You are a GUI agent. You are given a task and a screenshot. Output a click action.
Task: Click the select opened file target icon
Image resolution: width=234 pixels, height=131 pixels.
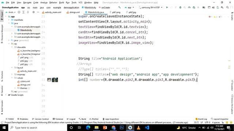coord(19,12)
